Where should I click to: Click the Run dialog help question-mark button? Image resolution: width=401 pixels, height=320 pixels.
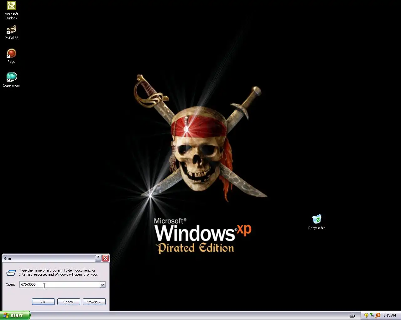coord(98,258)
